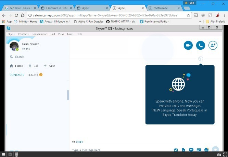
Task: Open the emoticon picker in message bar
Action: (x=206, y=150)
